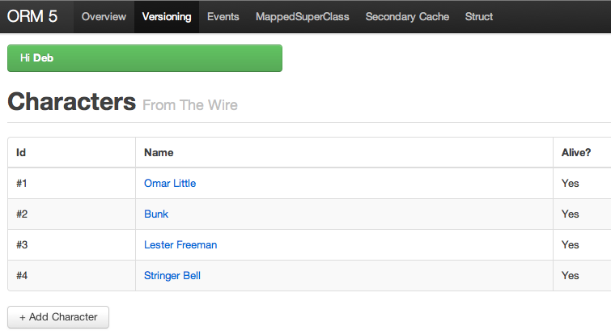
Task: Select the #3 id cell
Action: tap(22, 244)
